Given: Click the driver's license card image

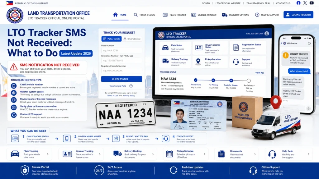Looking at the screenshot, I should [x=198, y=115].
